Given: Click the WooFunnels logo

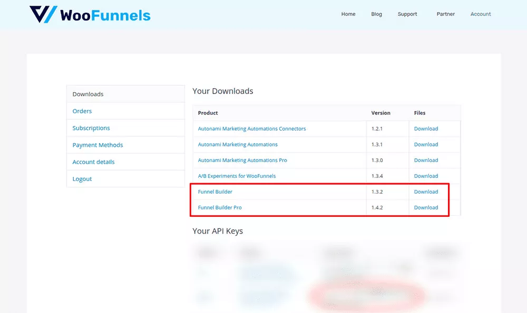Looking at the screenshot, I should tap(90, 15).
